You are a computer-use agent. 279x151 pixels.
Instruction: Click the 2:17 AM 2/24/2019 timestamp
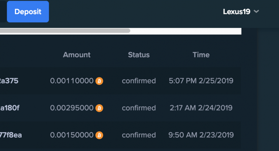point(201,108)
